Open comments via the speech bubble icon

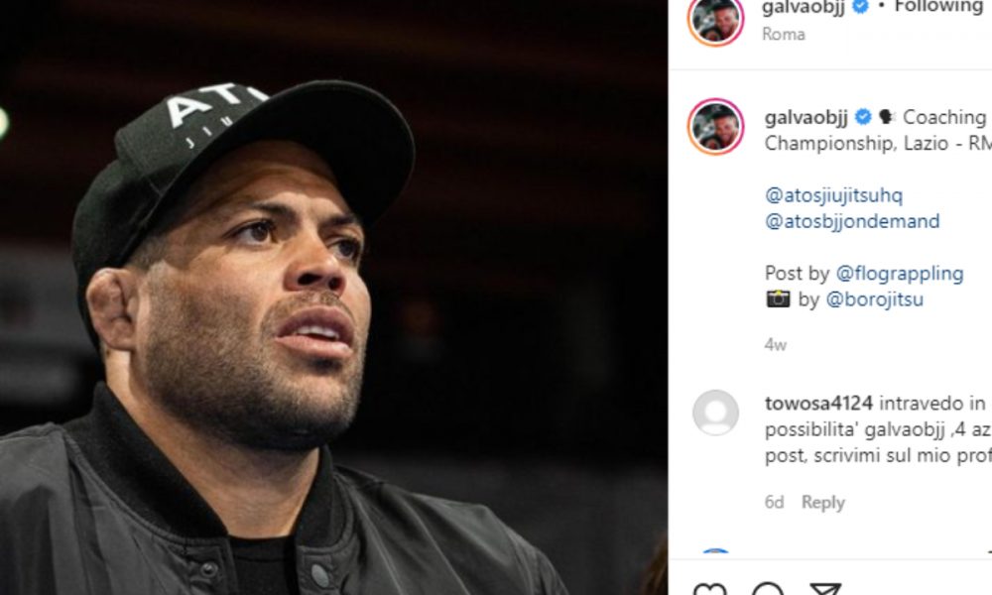point(767,591)
